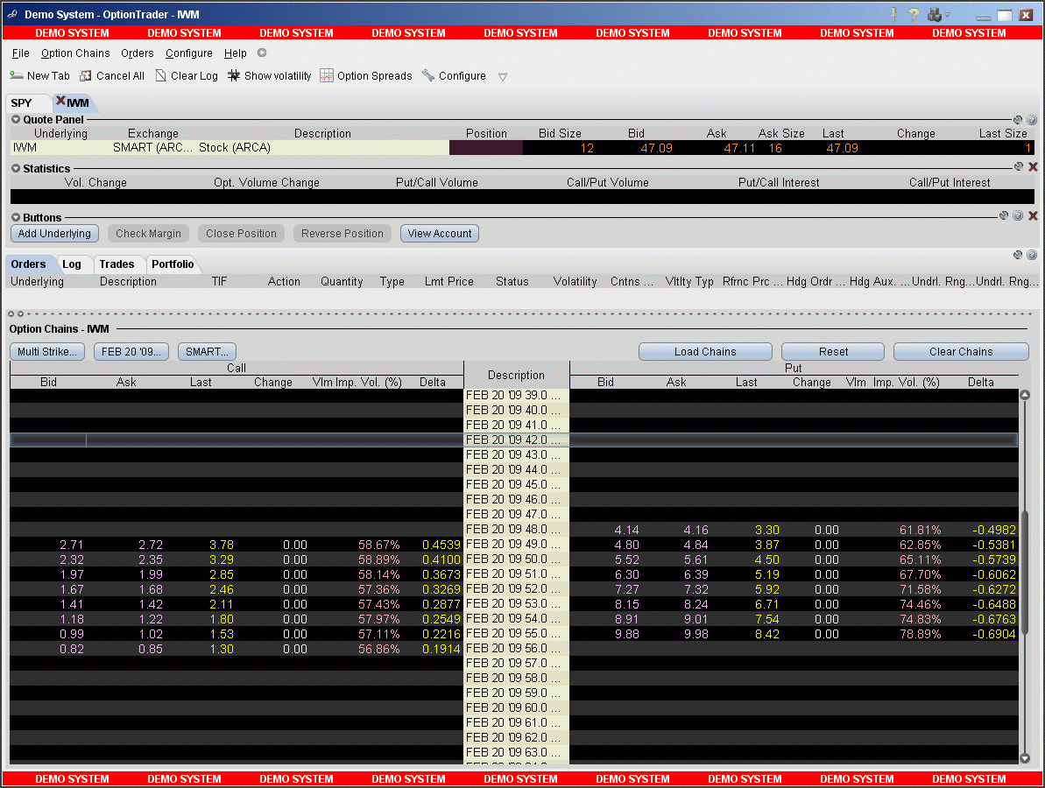Switch to the Portfolio tab
The image size is (1045, 788).
(x=173, y=264)
